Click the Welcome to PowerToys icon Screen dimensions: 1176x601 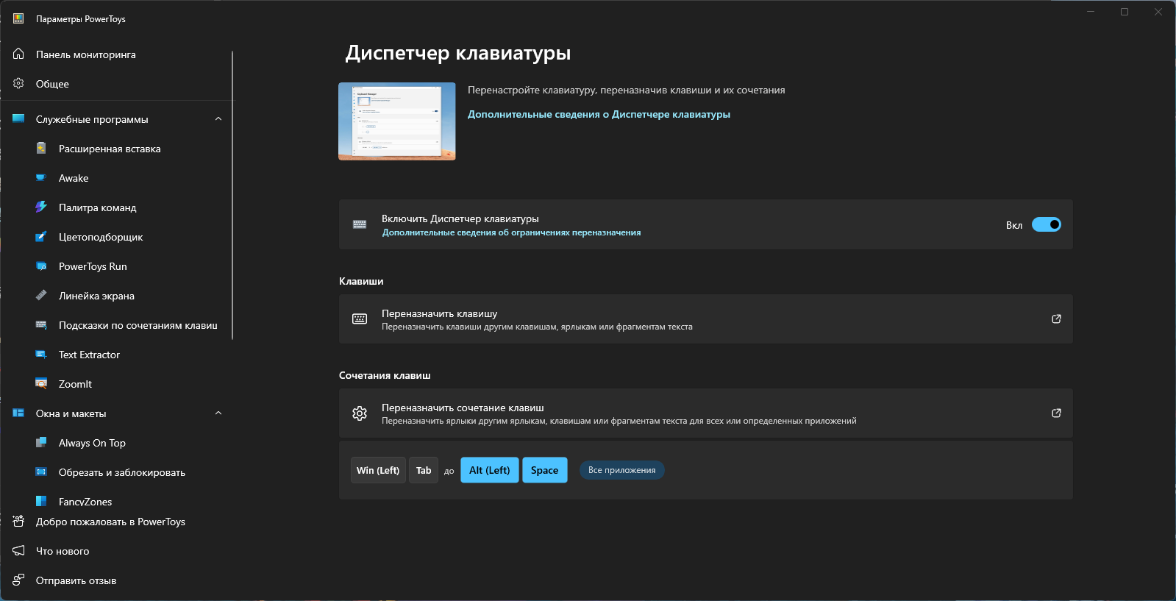click(x=18, y=521)
